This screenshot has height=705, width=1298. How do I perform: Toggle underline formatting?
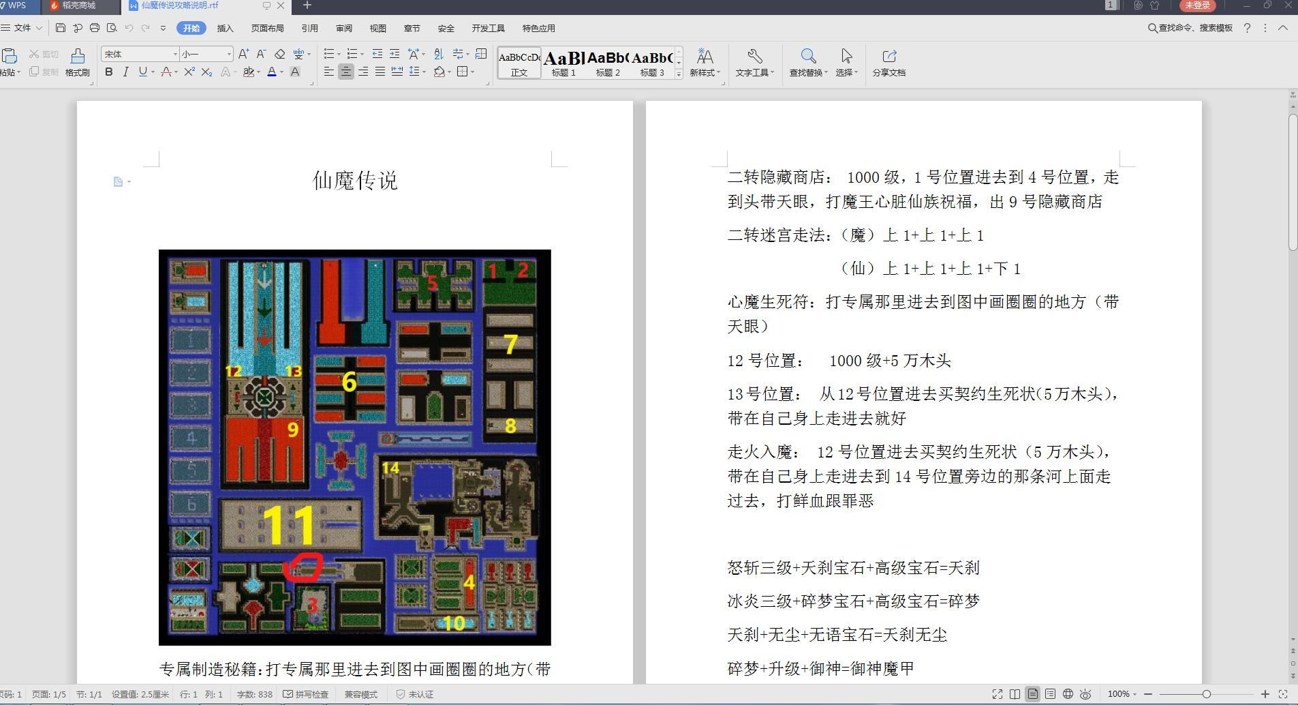coord(142,72)
